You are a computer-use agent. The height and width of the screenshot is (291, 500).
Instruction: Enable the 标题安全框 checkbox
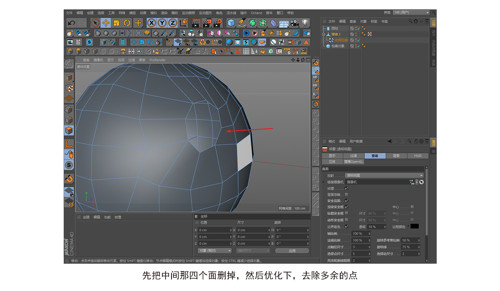[346, 213]
